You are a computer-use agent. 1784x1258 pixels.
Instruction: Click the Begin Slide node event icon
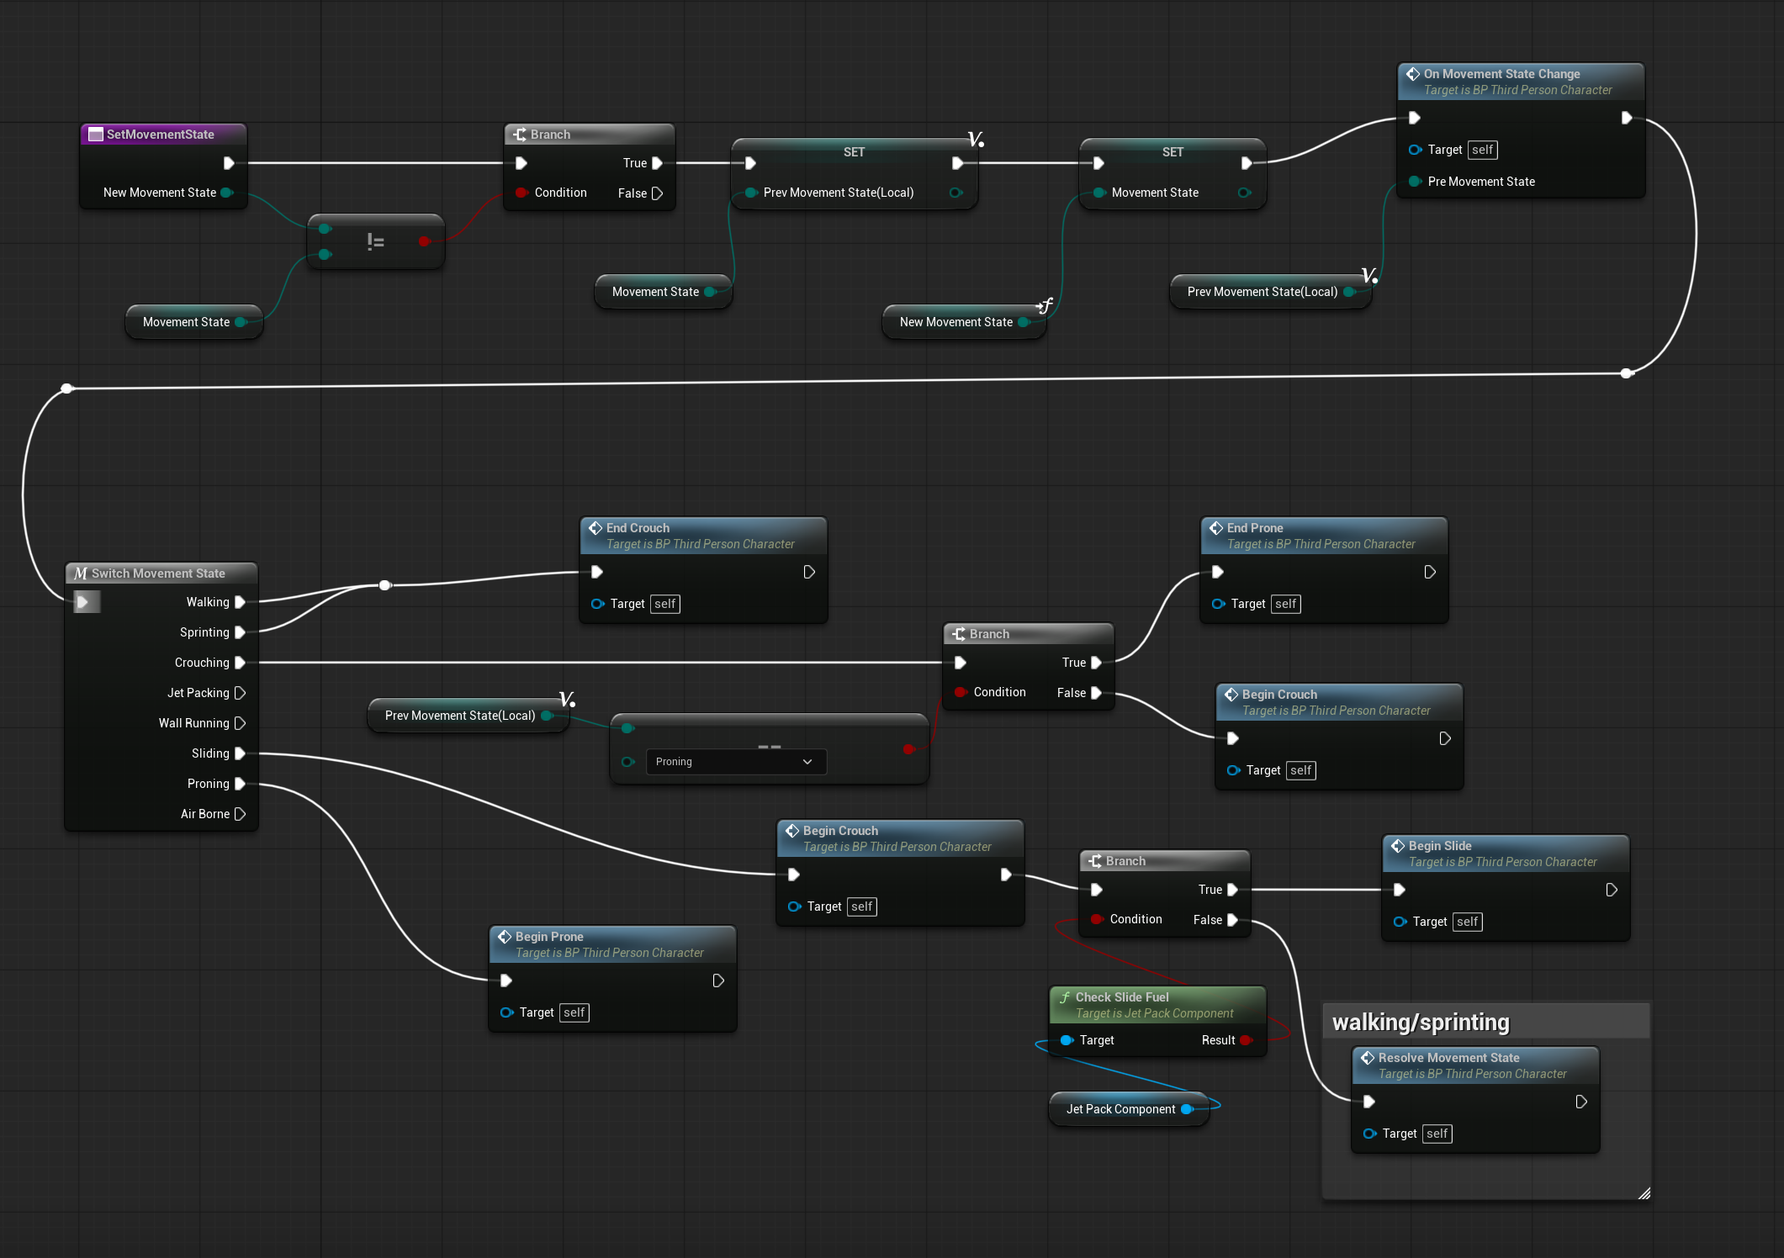(1398, 846)
